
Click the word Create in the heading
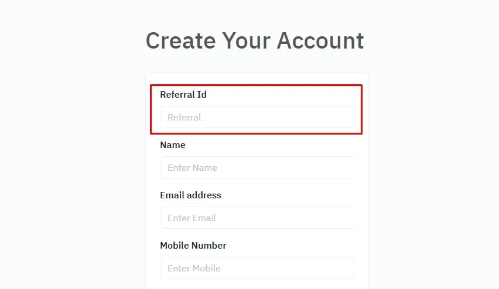[x=181, y=41]
